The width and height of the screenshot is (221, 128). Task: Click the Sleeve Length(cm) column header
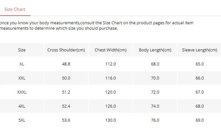199,50
